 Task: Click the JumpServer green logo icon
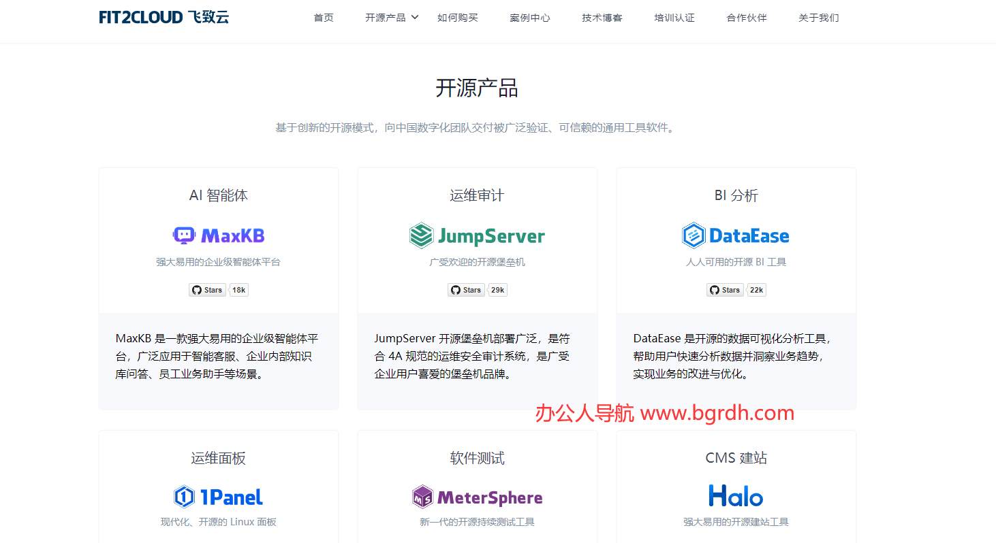point(421,235)
